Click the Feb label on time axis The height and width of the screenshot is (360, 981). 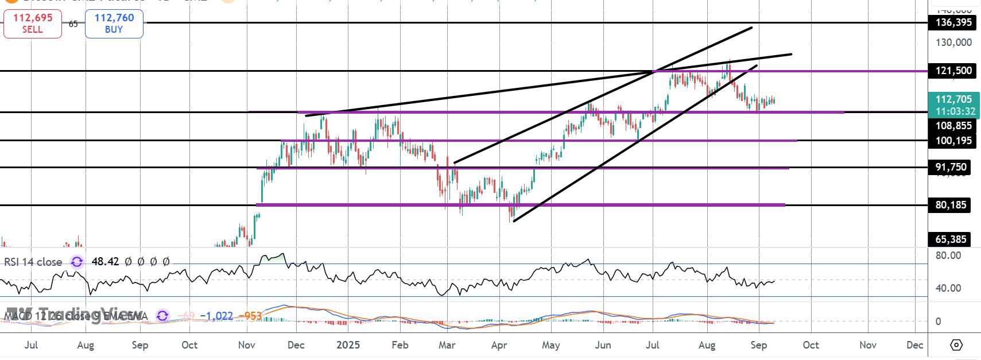pyautogui.click(x=400, y=345)
